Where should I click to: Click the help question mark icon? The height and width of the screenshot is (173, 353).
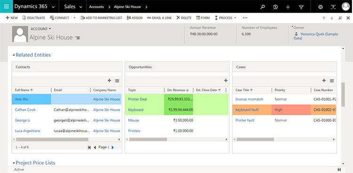tap(333, 7)
